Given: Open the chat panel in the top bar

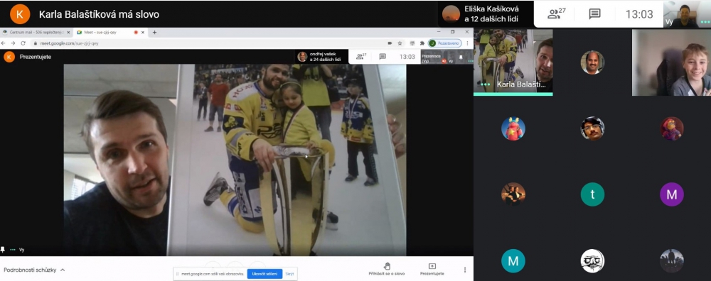Looking at the screenshot, I should click(594, 14).
